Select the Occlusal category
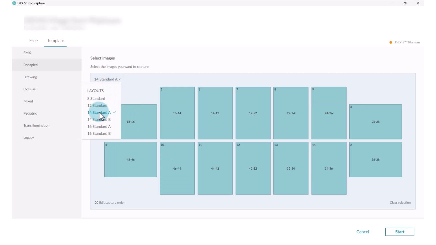Image resolution: width=436 pixels, height=245 pixels. click(x=47, y=89)
